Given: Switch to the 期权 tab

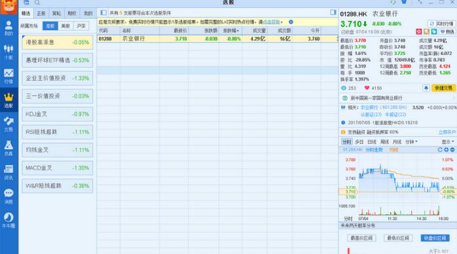Looking at the screenshot, I should pos(72,13).
